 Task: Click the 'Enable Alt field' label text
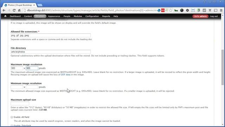click(21, 117)
